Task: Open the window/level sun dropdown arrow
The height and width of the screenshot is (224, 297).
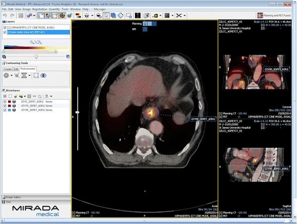Action: (92, 16)
